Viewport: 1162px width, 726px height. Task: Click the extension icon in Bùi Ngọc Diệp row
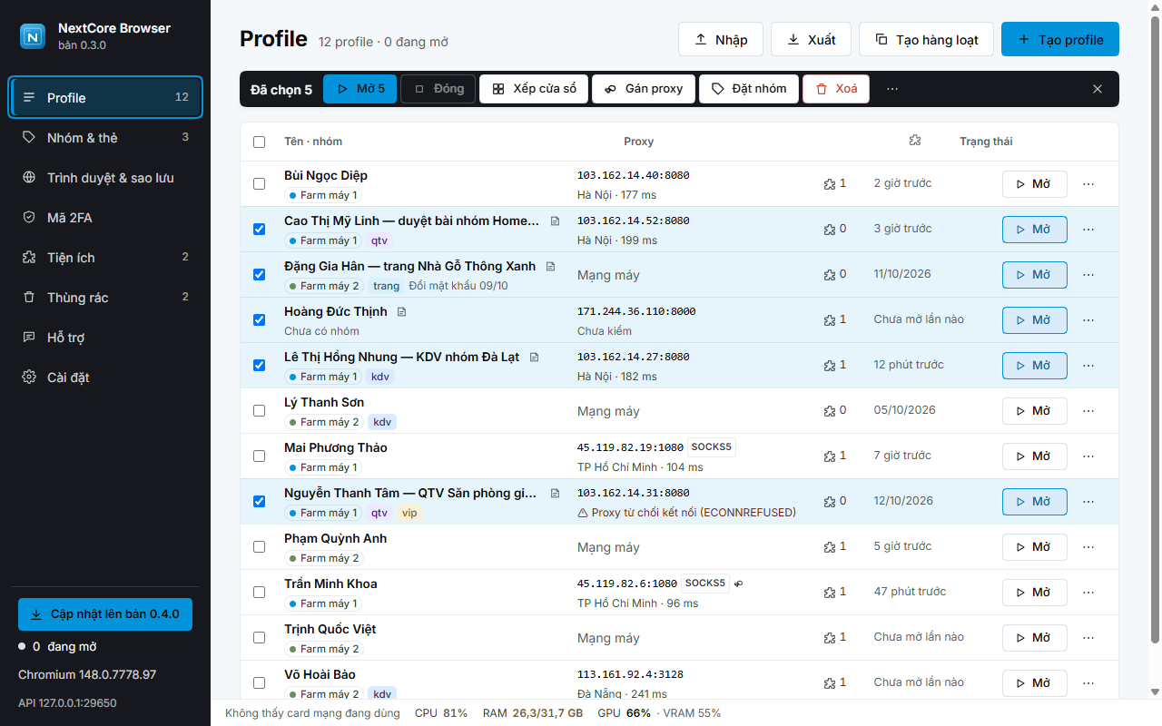pyautogui.click(x=829, y=183)
